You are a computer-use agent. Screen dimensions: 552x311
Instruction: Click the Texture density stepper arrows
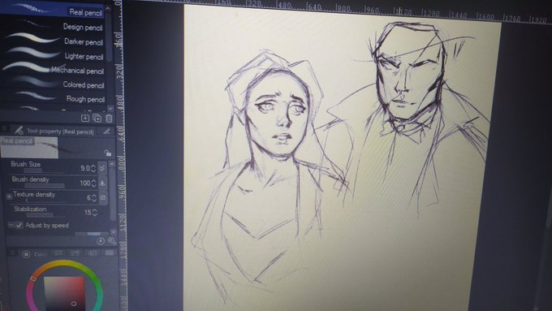tap(94, 198)
